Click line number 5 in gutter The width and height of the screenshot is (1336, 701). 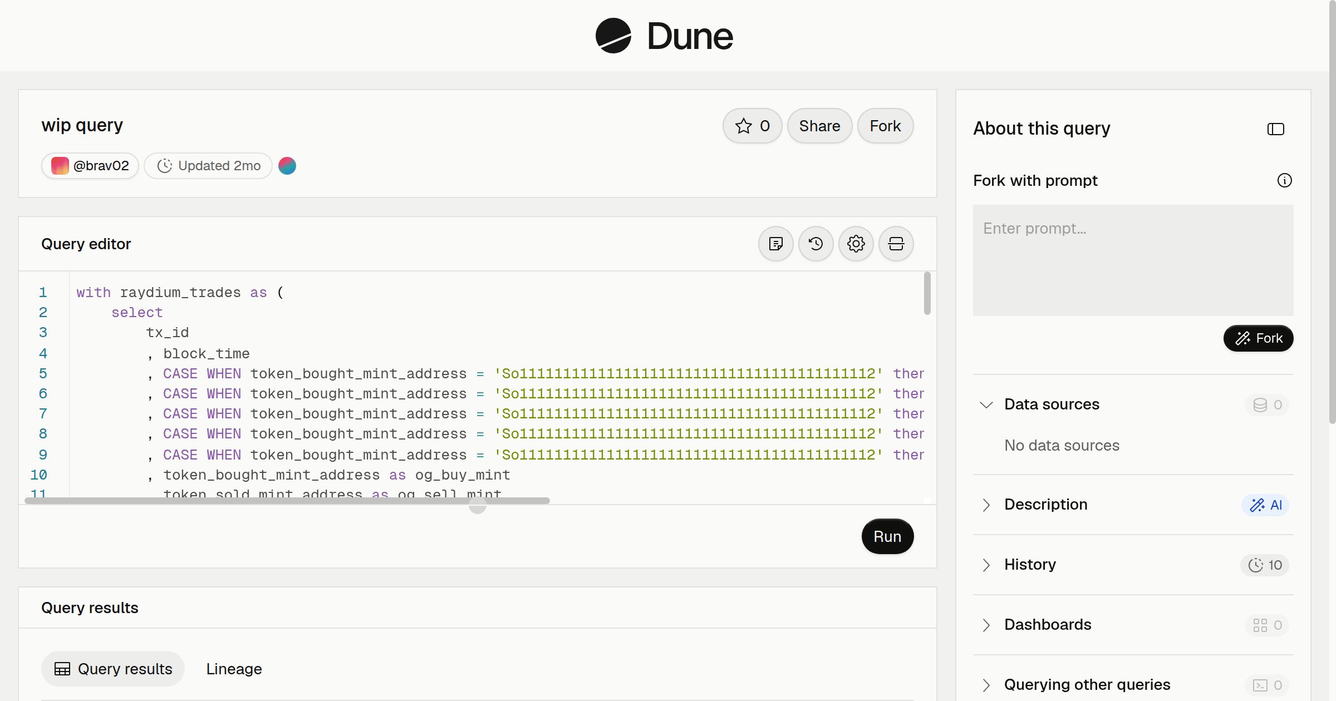click(43, 374)
